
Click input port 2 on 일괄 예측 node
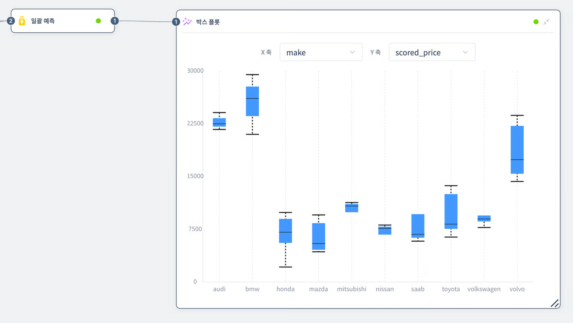11,21
